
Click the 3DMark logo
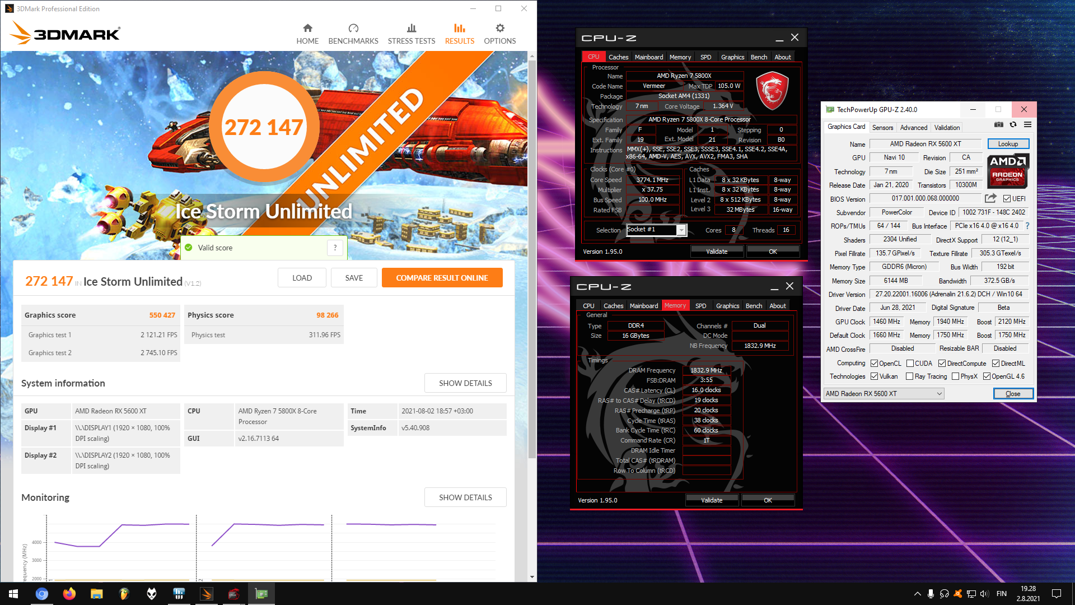point(66,33)
